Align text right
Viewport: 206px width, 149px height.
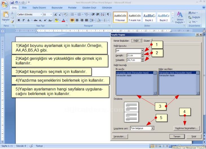[x=82, y=20]
